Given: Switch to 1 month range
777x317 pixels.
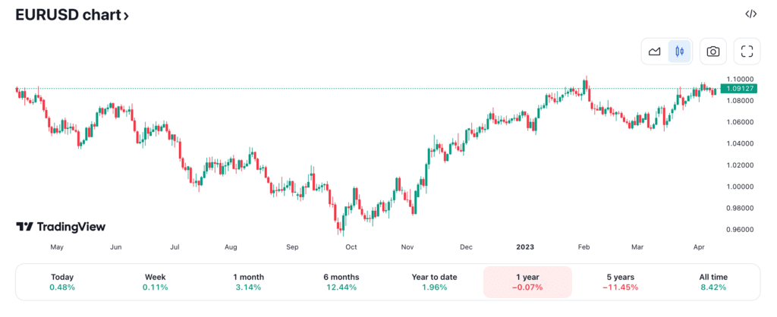Looking at the screenshot, I should click(x=249, y=282).
